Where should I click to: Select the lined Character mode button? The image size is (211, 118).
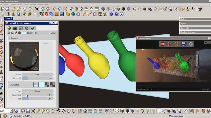point(36,85)
